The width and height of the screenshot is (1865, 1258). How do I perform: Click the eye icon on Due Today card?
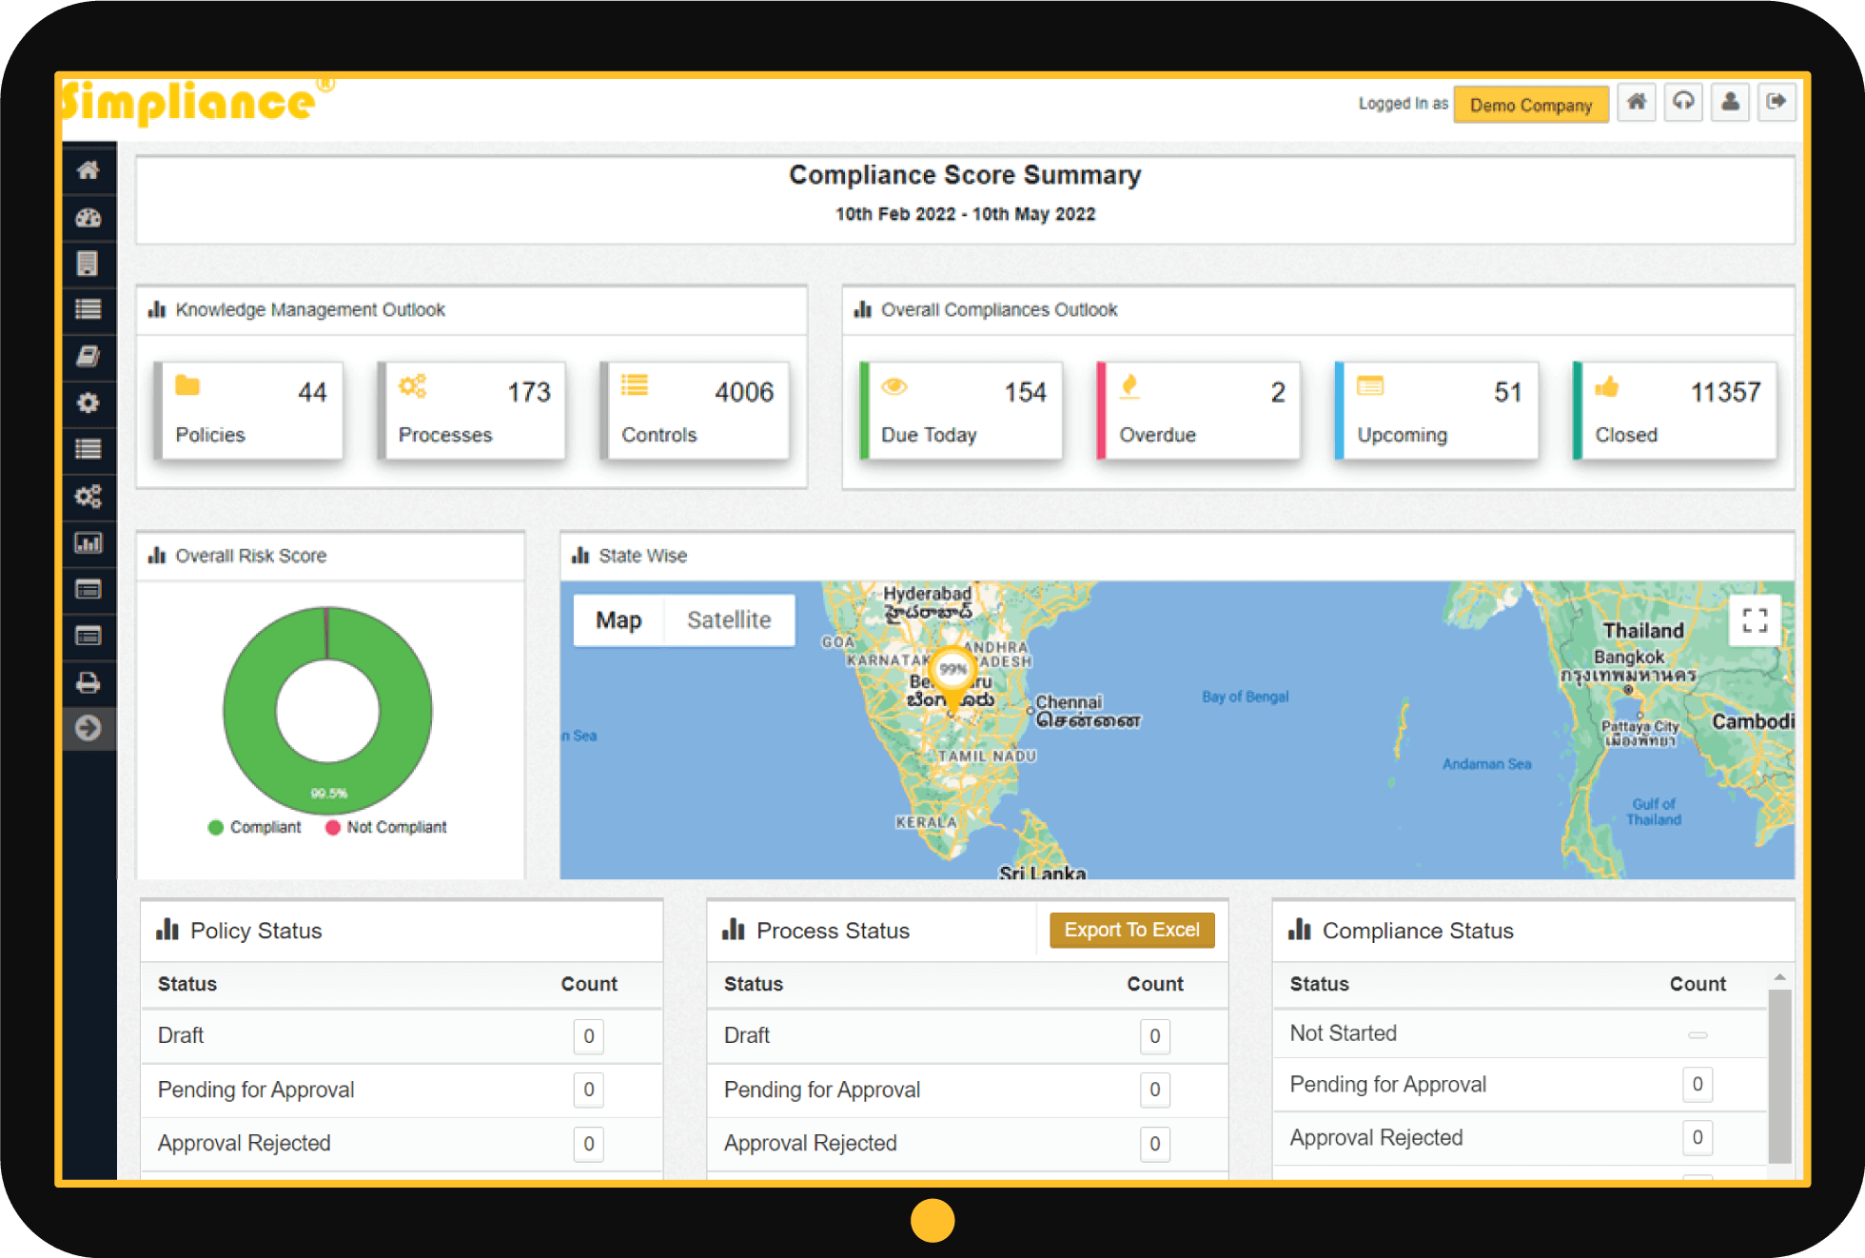pyautogui.click(x=894, y=386)
